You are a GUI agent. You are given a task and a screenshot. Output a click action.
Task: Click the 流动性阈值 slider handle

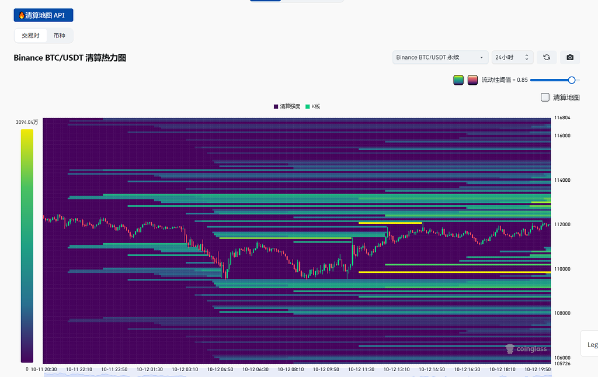click(x=572, y=80)
